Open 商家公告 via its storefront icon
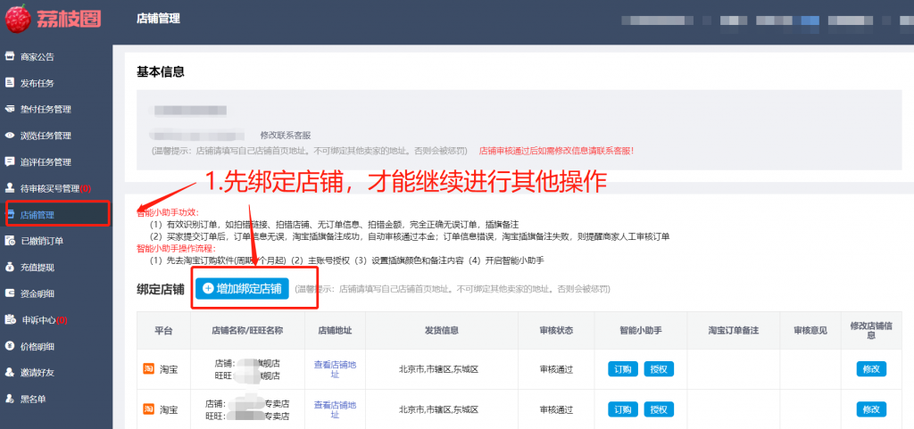Screen dimensions: 914x429 [9, 56]
